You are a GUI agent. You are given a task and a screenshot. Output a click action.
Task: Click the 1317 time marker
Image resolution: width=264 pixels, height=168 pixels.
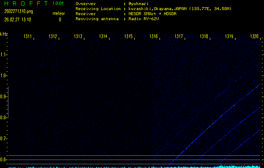(x=179, y=37)
